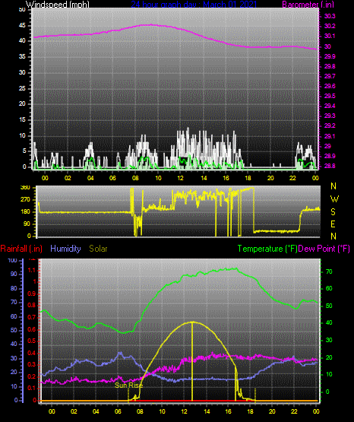Click hour 20 label under the temperature chart
354x422 pixels.
pyautogui.click(x=272, y=411)
